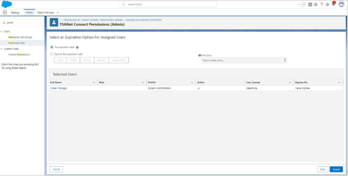View notifications via the bell icon
Screen dimensions: 348x176
(333, 4)
